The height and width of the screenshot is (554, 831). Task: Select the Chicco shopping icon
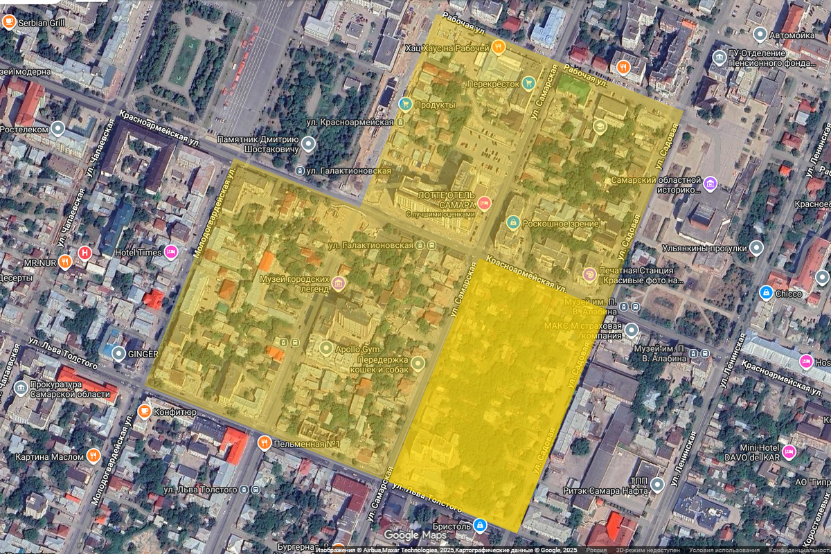(x=766, y=293)
